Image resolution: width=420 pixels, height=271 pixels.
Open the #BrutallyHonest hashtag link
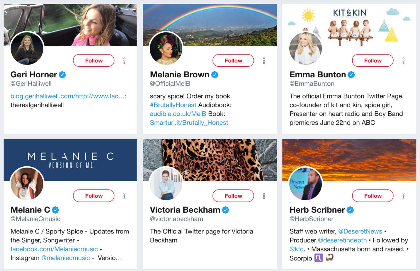[x=173, y=105]
